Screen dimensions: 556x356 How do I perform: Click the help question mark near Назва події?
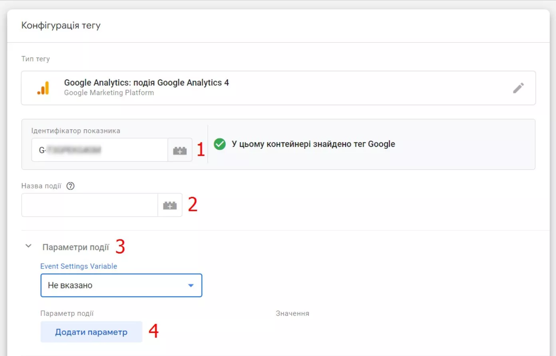70,186
